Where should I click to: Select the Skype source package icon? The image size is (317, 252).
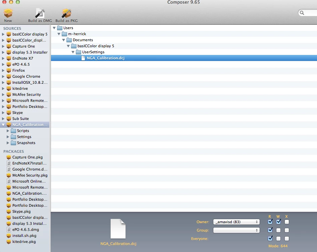[x=9, y=113]
